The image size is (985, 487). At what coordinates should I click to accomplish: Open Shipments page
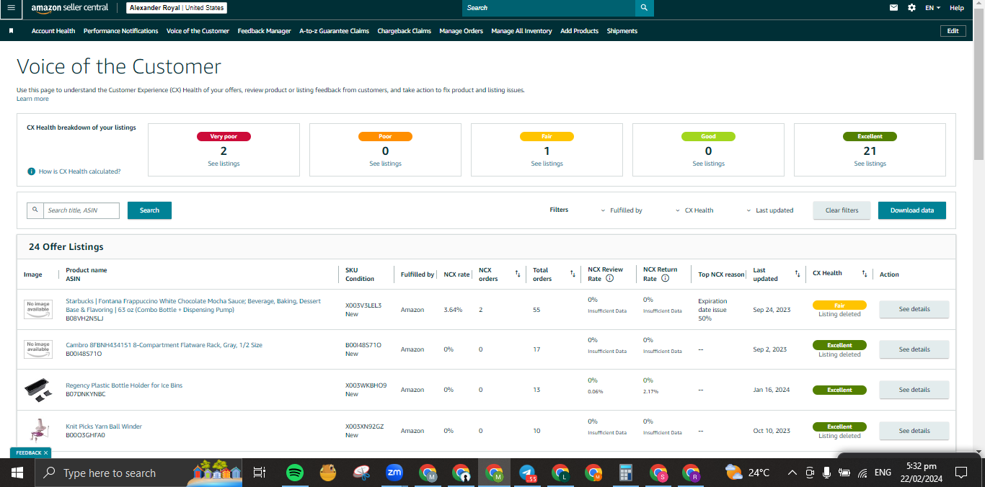[x=622, y=31]
